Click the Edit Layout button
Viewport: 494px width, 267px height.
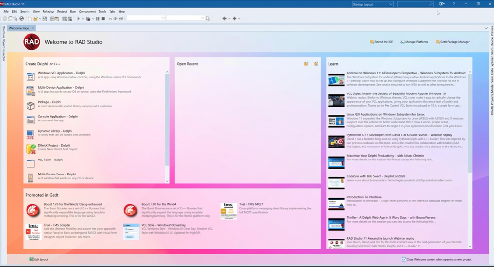tap(39, 259)
